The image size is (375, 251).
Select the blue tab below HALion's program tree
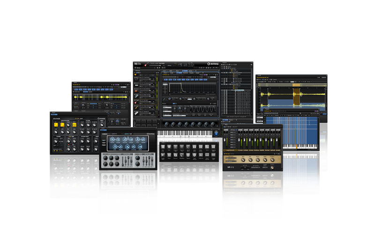point(225,120)
